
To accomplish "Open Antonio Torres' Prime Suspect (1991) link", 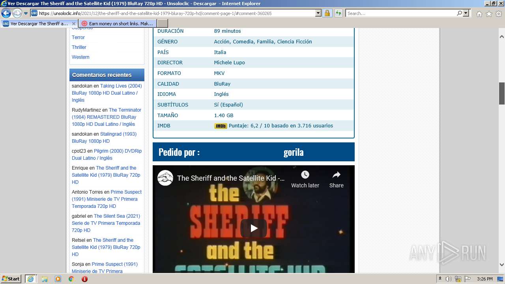I will 107,199.
